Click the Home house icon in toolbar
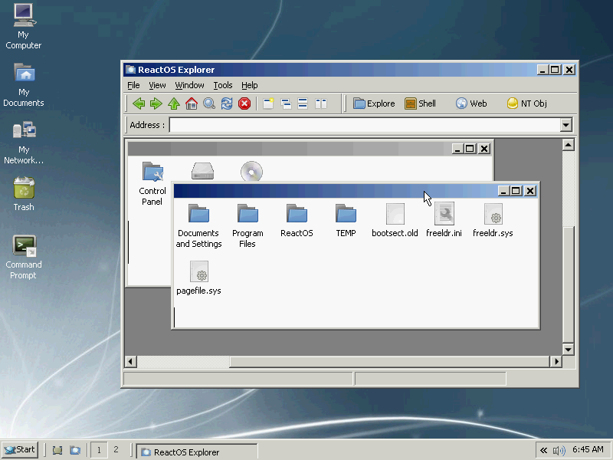Image resolution: width=613 pixels, height=460 pixels. pos(191,103)
